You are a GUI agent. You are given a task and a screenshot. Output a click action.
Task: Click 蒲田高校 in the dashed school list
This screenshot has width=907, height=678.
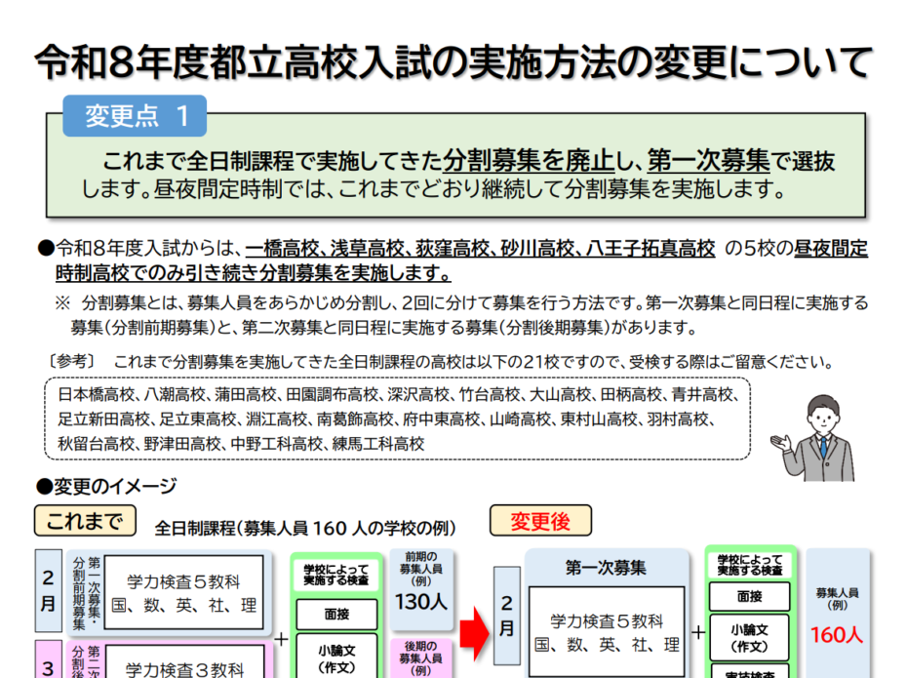pos(246,394)
